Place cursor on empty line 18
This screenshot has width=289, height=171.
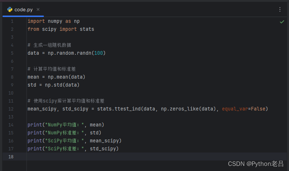click(x=157, y=157)
